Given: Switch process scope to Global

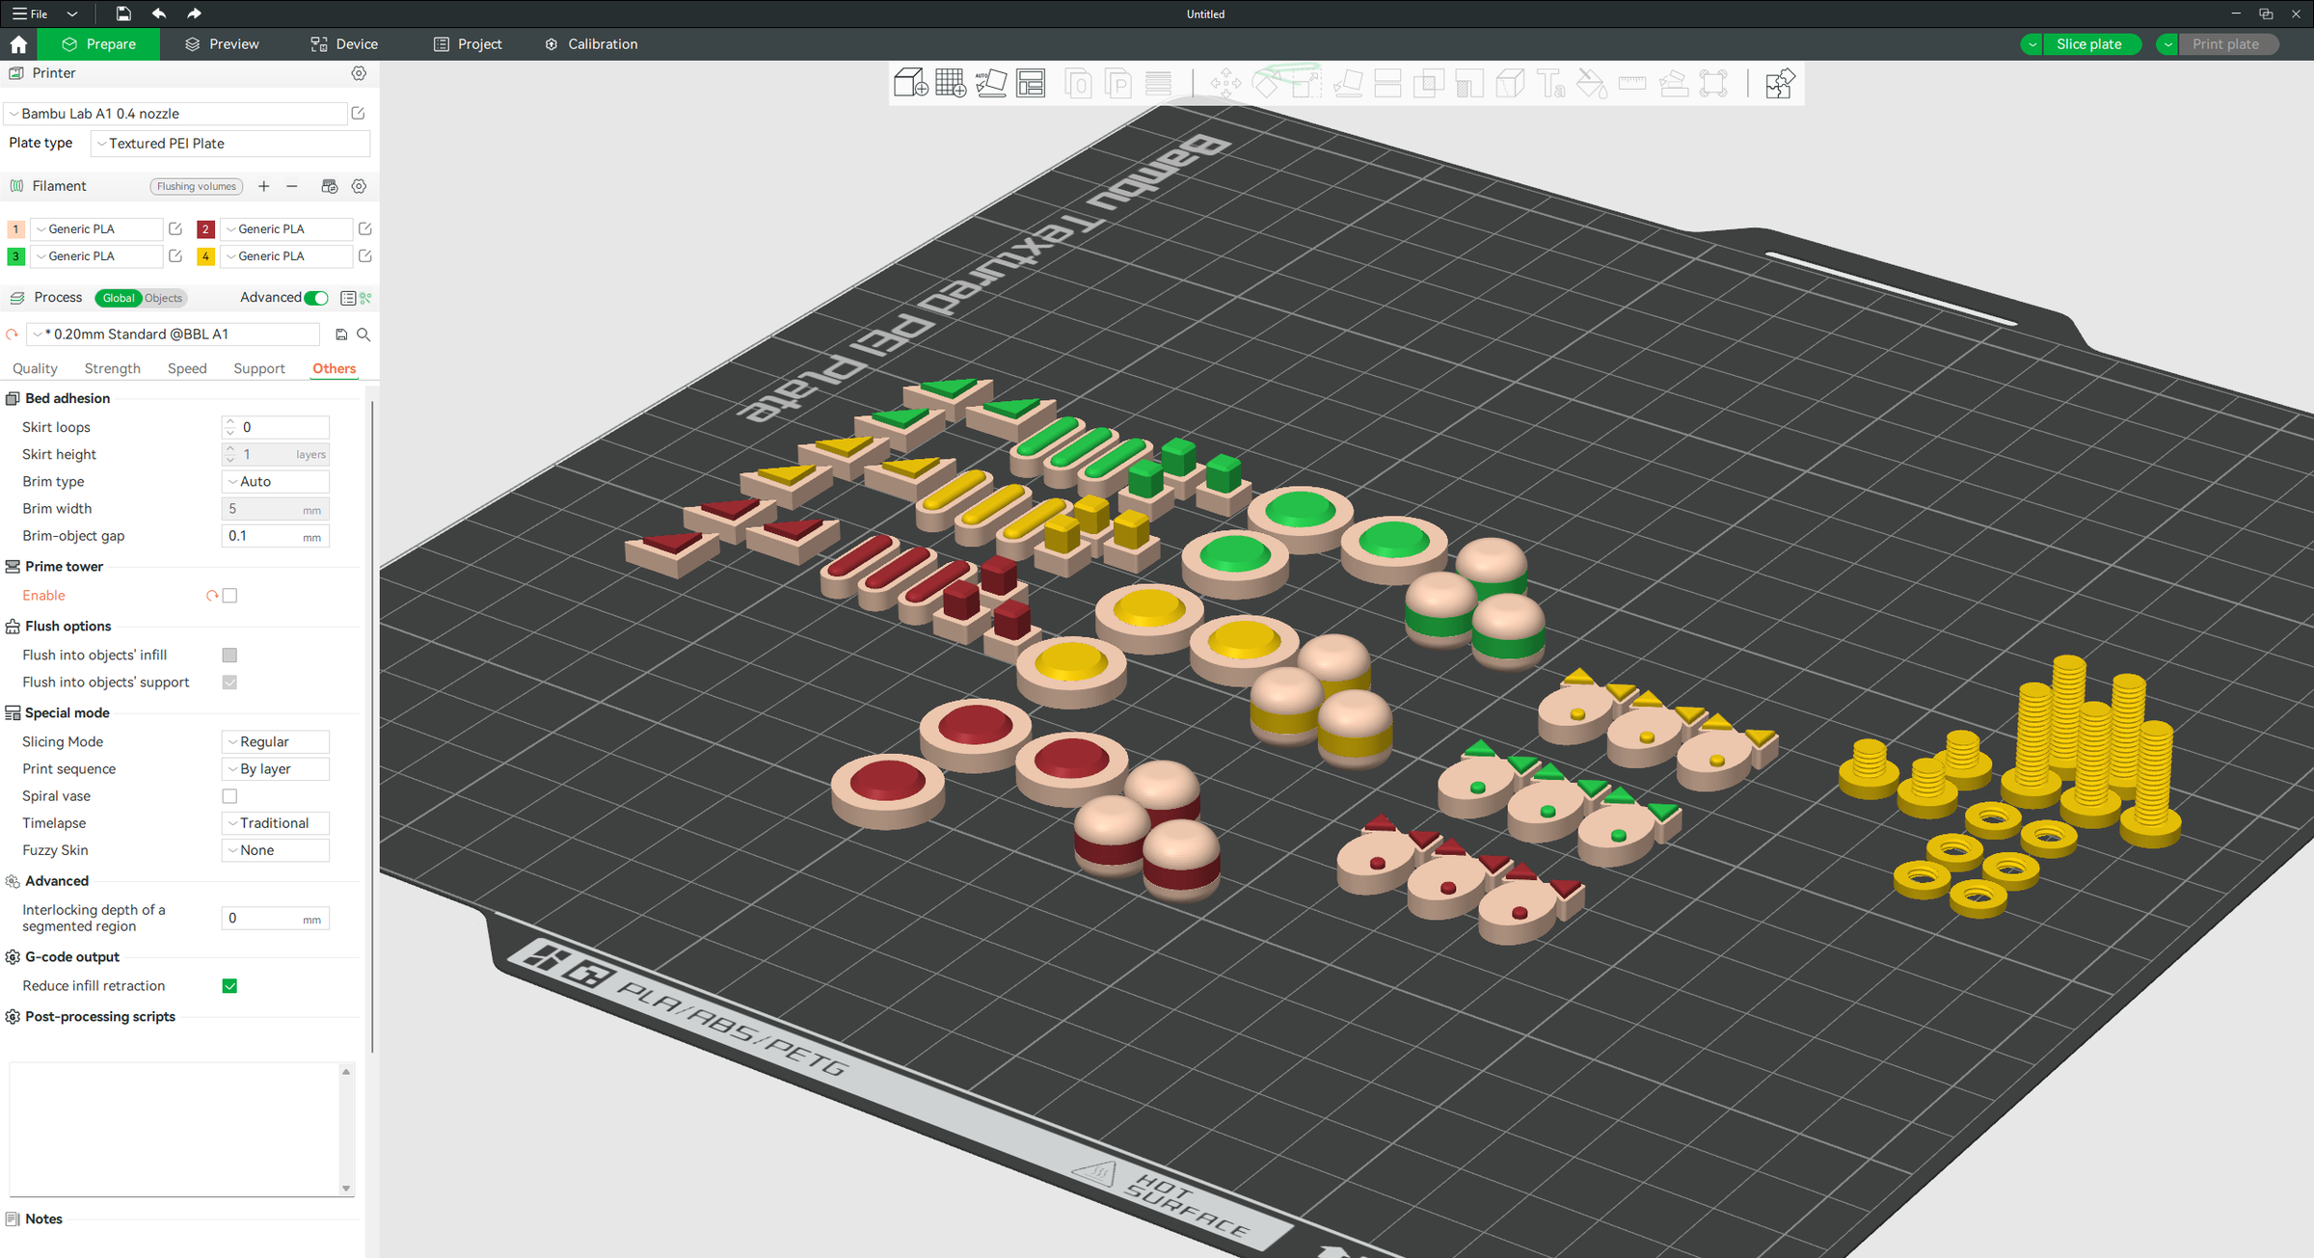Looking at the screenshot, I should click(119, 298).
